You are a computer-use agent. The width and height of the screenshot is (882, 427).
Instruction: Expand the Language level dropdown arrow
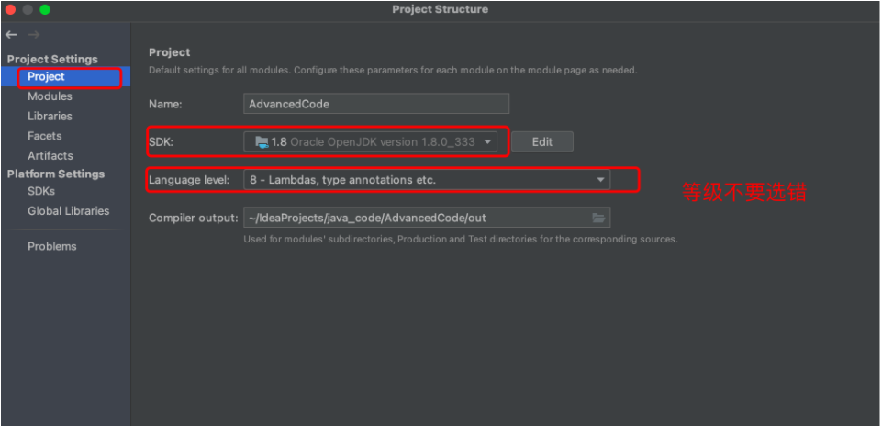[x=600, y=180]
